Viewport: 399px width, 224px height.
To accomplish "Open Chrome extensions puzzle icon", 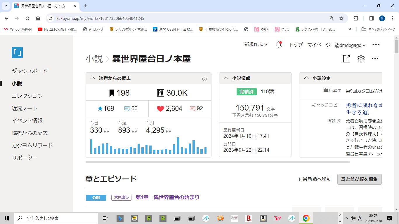I will [x=356, y=18].
